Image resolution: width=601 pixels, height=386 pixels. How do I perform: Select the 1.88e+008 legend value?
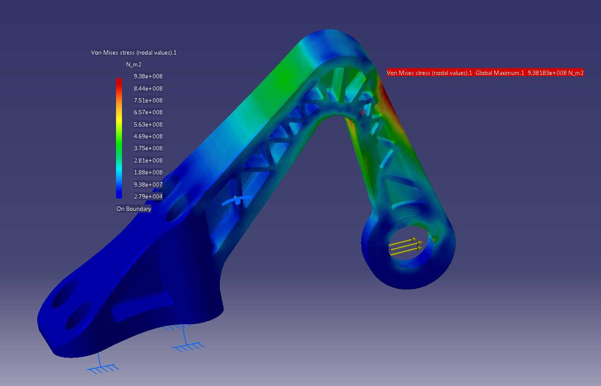click(x=148, y=172)
